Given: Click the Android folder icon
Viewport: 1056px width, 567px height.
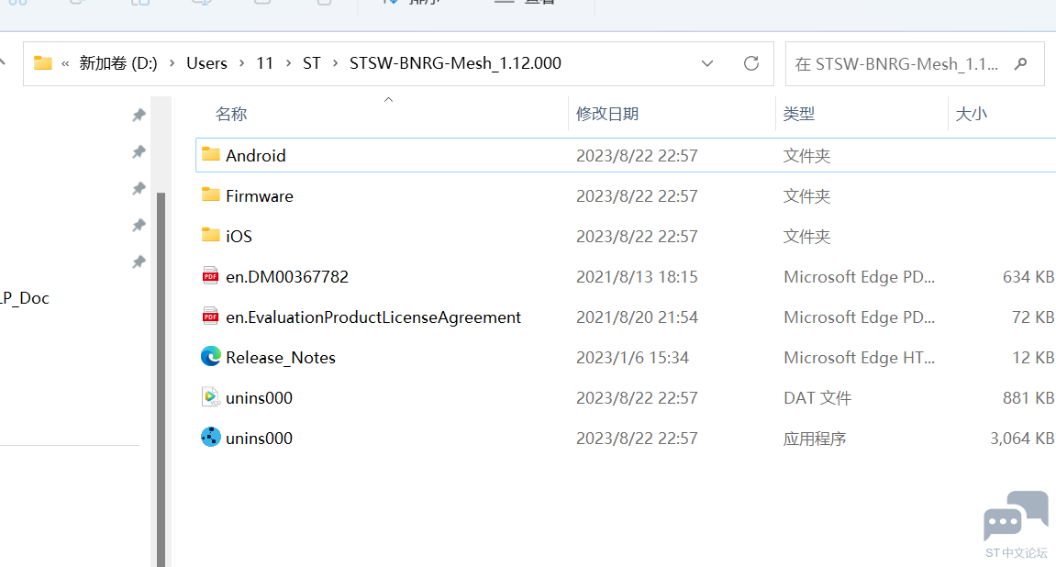Looking at the screenshot, I should pyautogui.click(x=211, y=154).
